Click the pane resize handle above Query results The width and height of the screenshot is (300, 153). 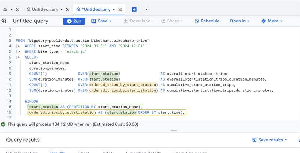pyautogui.click(x=174, y=131)
